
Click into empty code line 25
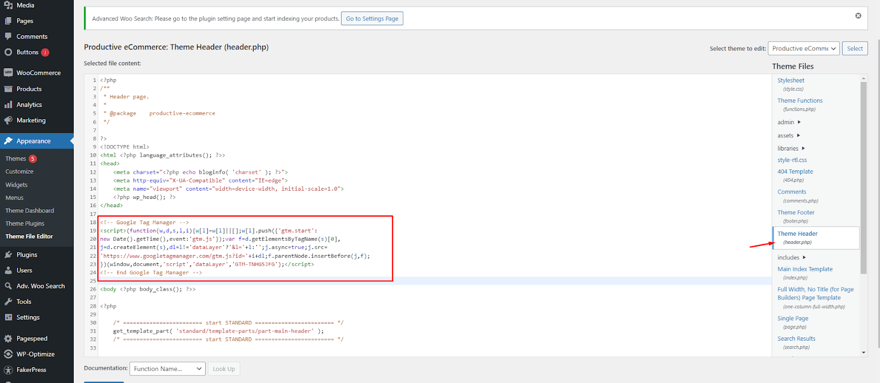point(435,281)
